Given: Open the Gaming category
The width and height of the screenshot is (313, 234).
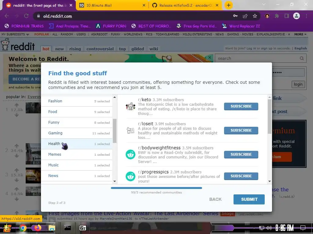Looking at the screenshot, I should point(77,133).
